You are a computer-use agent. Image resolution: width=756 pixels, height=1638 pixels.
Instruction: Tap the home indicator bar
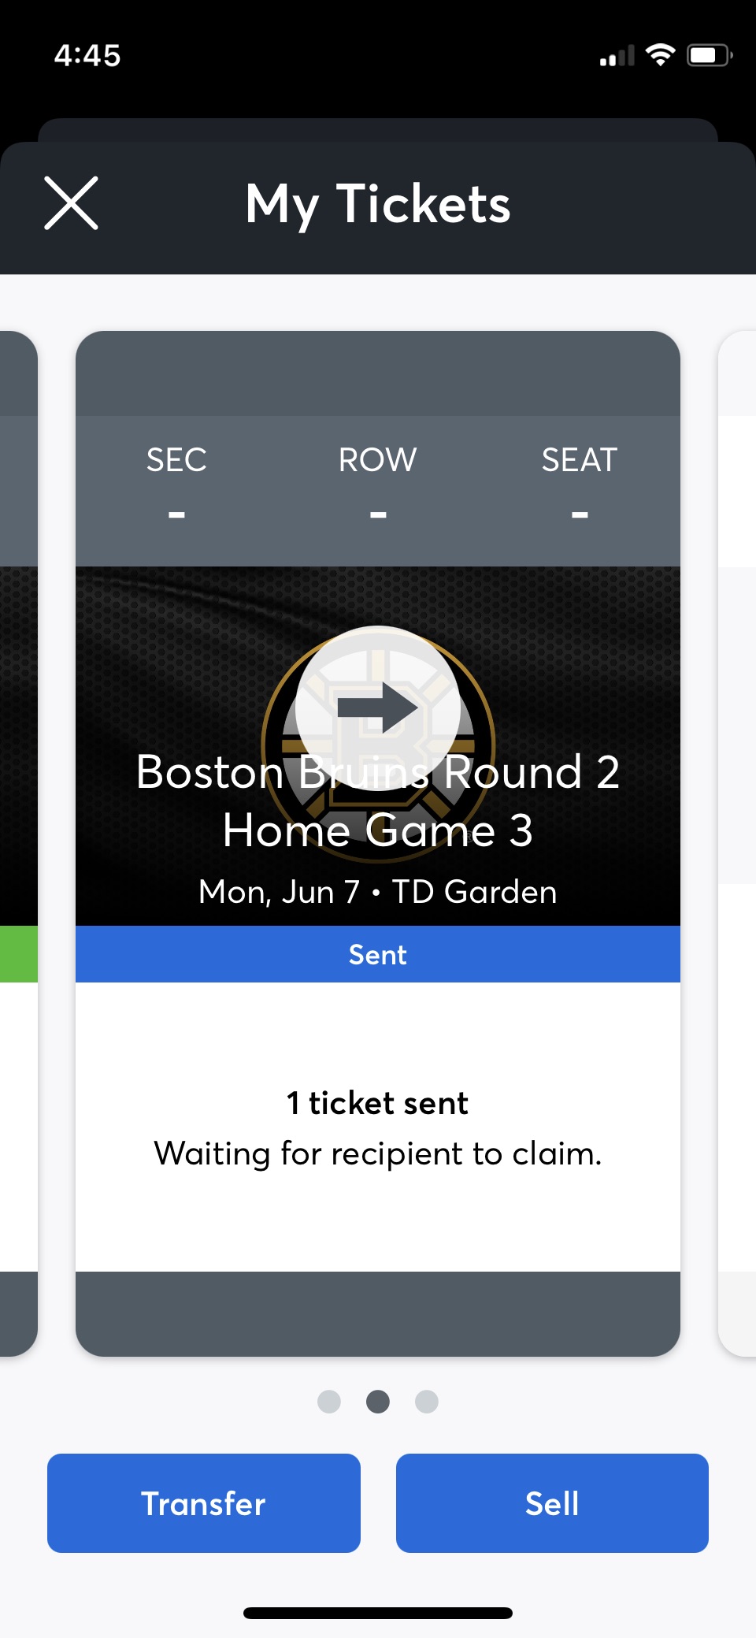(x=378, y=1613)
